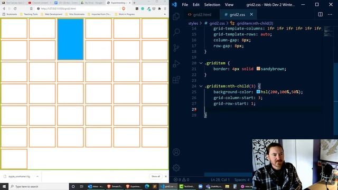The width and height of the screenshot is (338, 190).
Task: Open the File menu
Action: coord(185,5)
